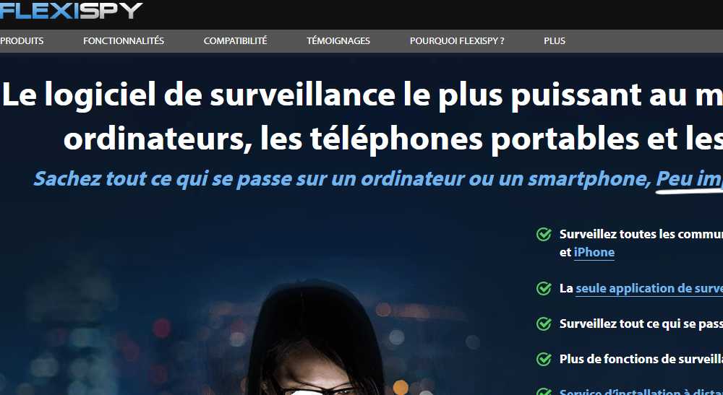The width and height of the screenshot is (723, 395).
Task: Follow the iPhone link
Action: (x=594, y=252)
